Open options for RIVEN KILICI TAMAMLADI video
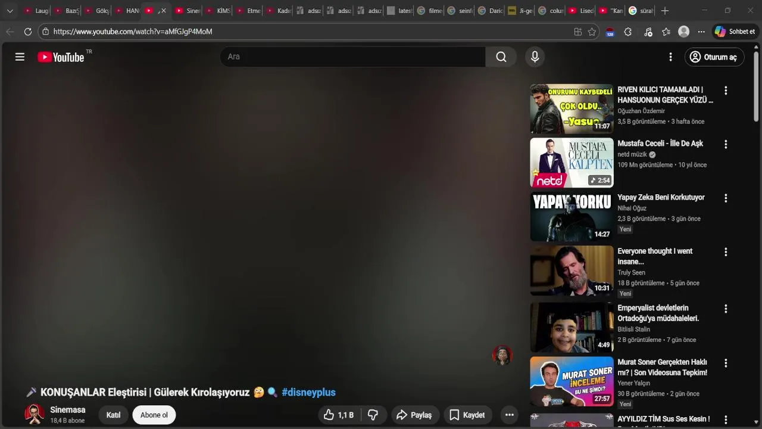762x429 pixels. click(725, 91)
